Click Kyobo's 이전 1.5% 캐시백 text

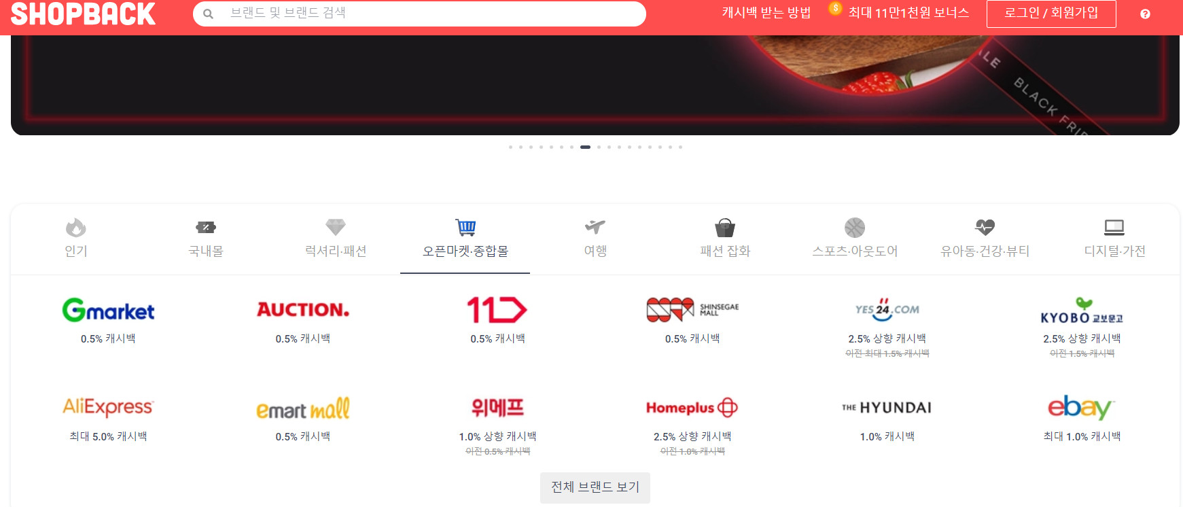(x=1082, y=353)
